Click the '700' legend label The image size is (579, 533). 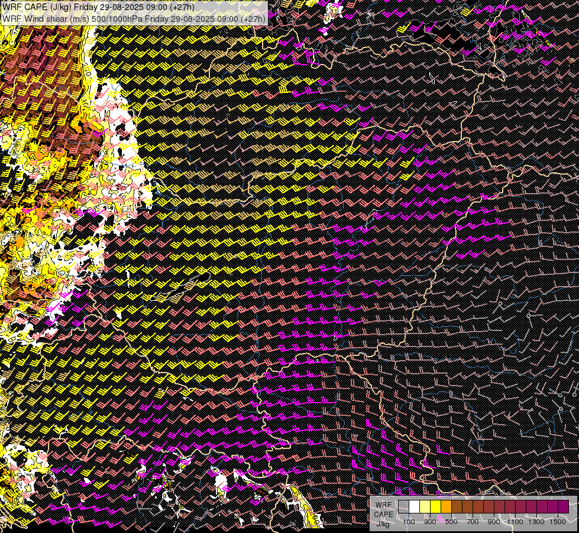pos(473,522)
